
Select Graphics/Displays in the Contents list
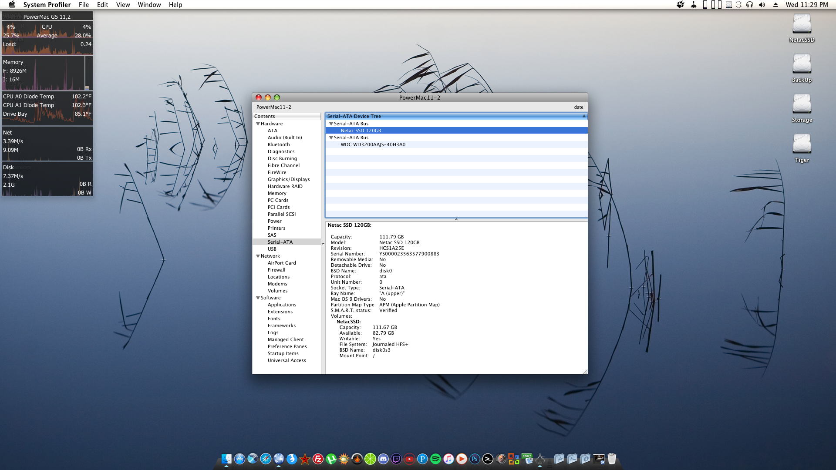[x=288, y=179]
